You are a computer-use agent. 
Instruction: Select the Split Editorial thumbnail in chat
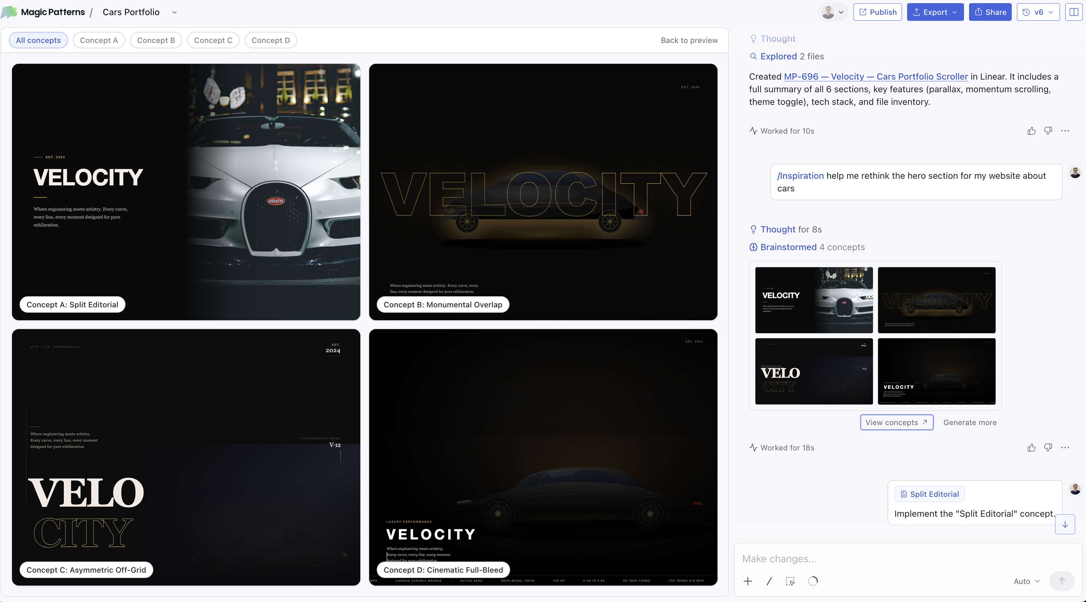[814, 300]
